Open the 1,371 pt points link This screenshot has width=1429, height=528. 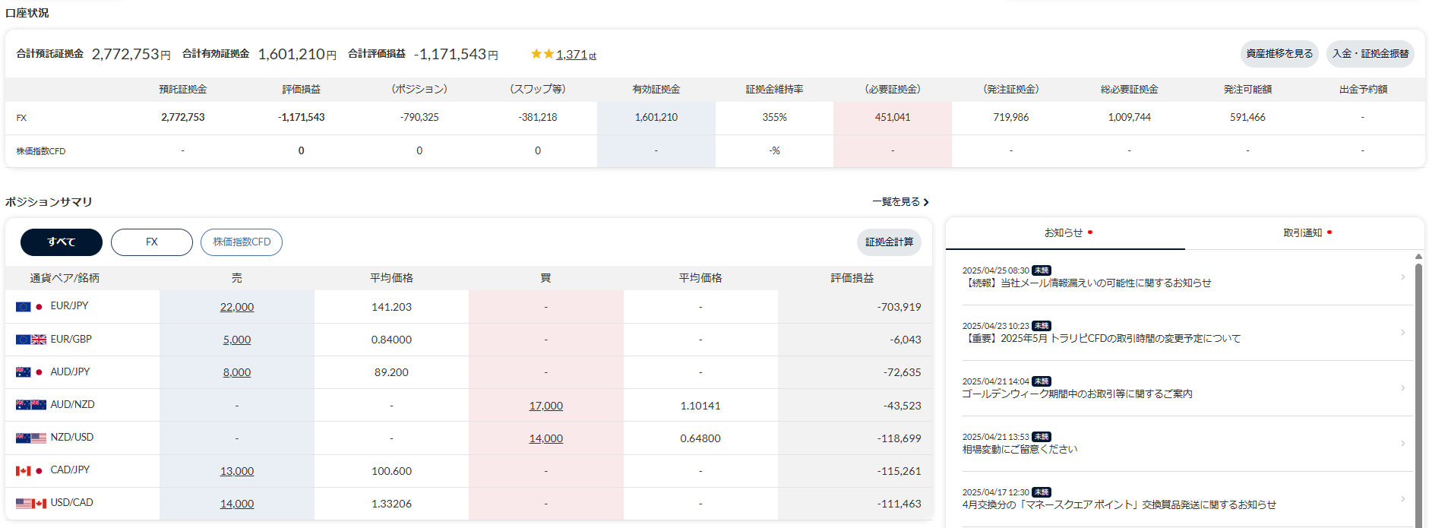click(576, 55)
